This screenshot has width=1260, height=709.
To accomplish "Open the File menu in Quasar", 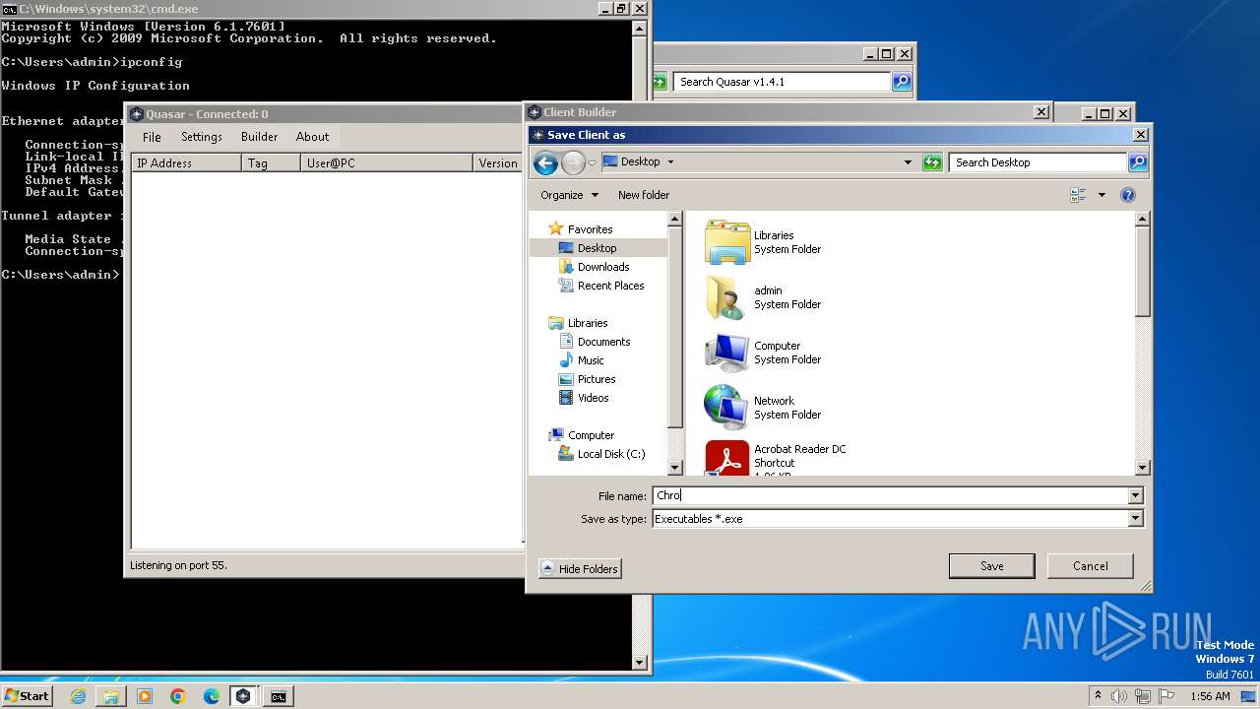I will point(152,137).
